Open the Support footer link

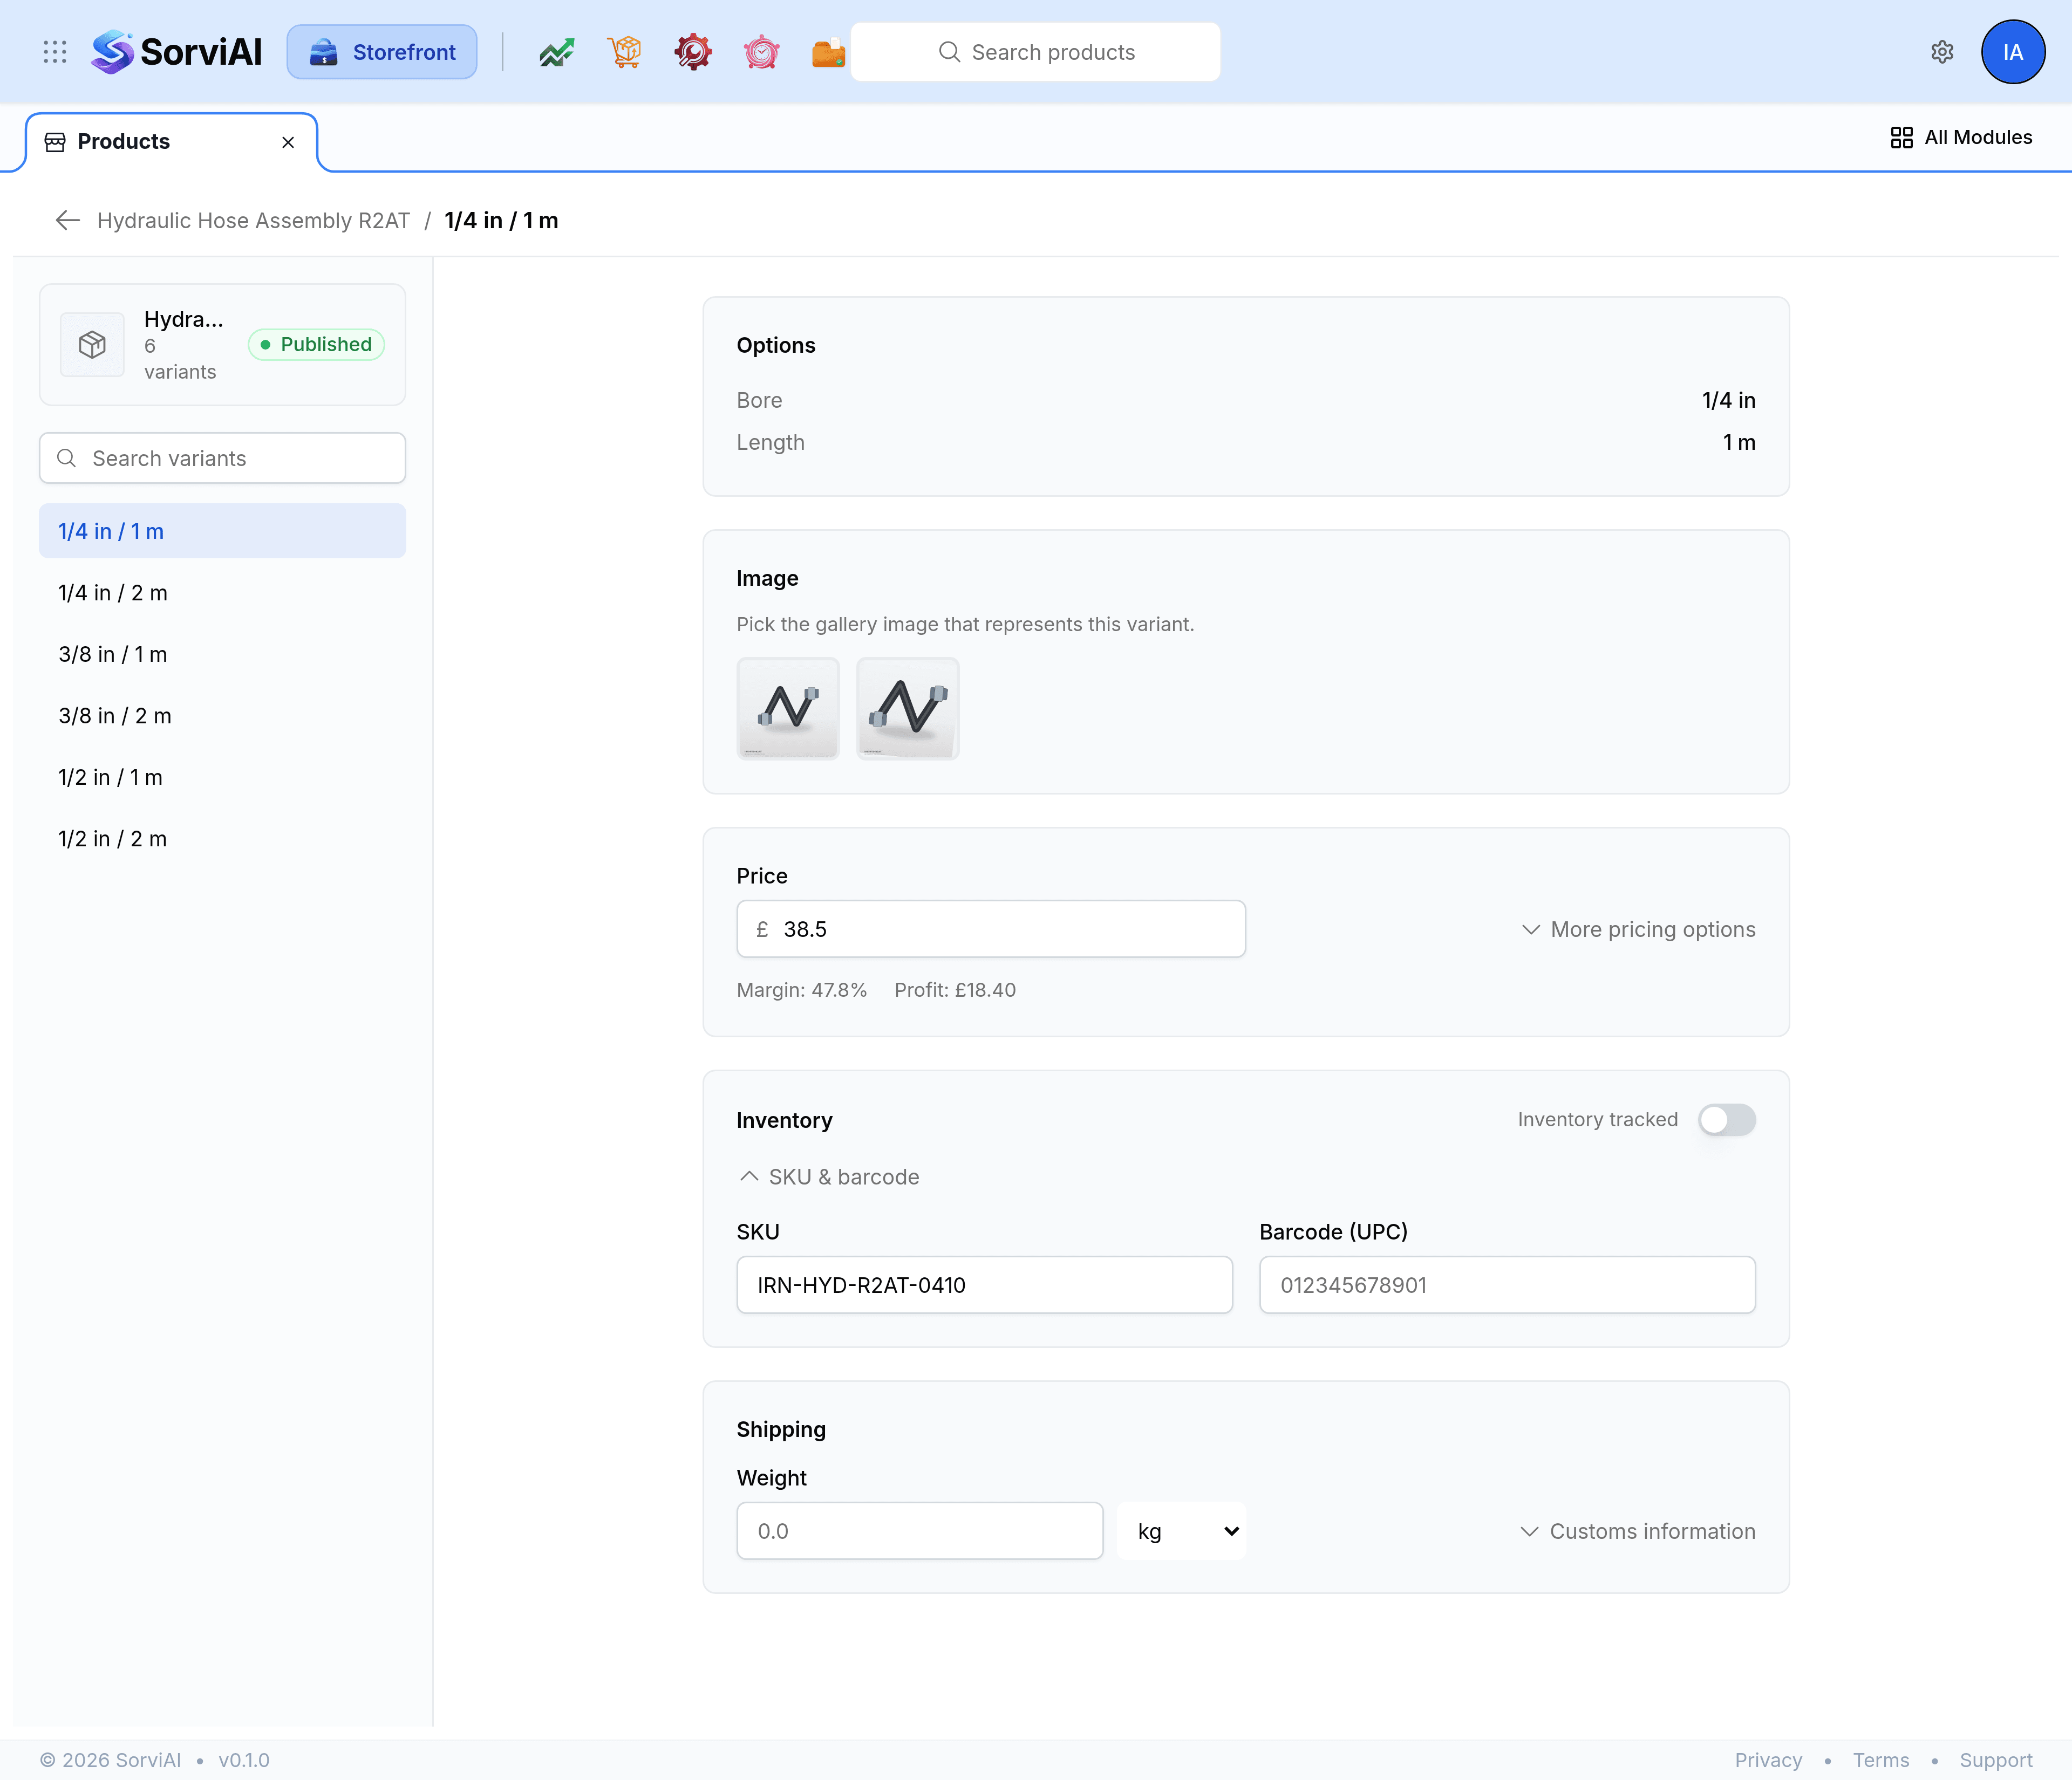1996,1760
